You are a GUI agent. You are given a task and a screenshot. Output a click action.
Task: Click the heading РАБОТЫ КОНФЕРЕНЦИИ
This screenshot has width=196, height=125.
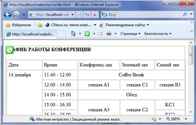(59, 50)
